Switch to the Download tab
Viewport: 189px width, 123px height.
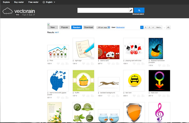89,27
